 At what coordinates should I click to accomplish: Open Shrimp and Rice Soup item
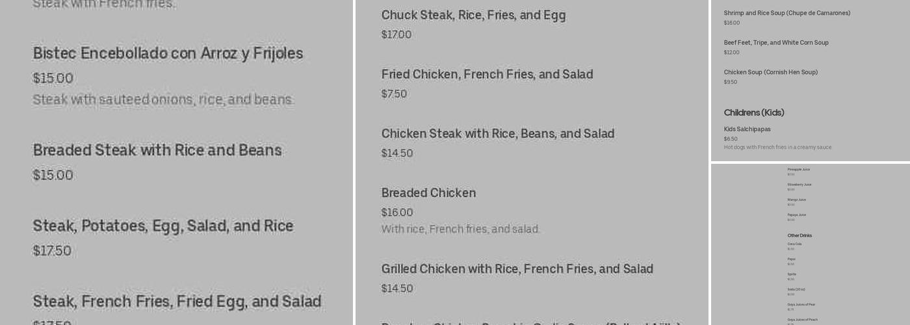tap(786, 13)
